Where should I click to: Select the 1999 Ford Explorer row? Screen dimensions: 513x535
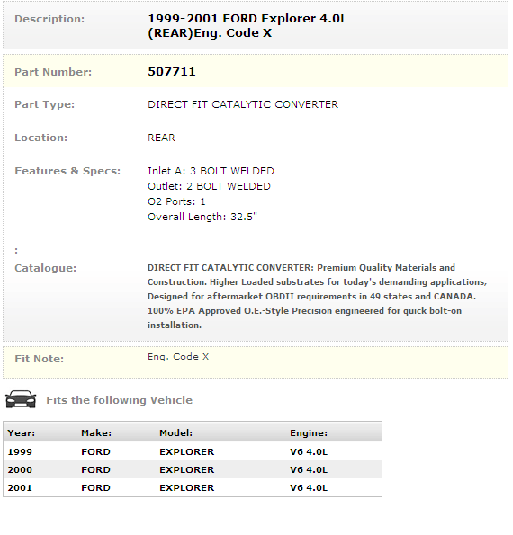pyautogui.click(x=193, y=451)
